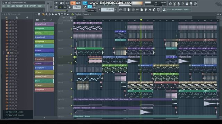222x124 pixels.
Task: Toggle wait-for-input-to-start-playing icon
Action: coord(62,3)
